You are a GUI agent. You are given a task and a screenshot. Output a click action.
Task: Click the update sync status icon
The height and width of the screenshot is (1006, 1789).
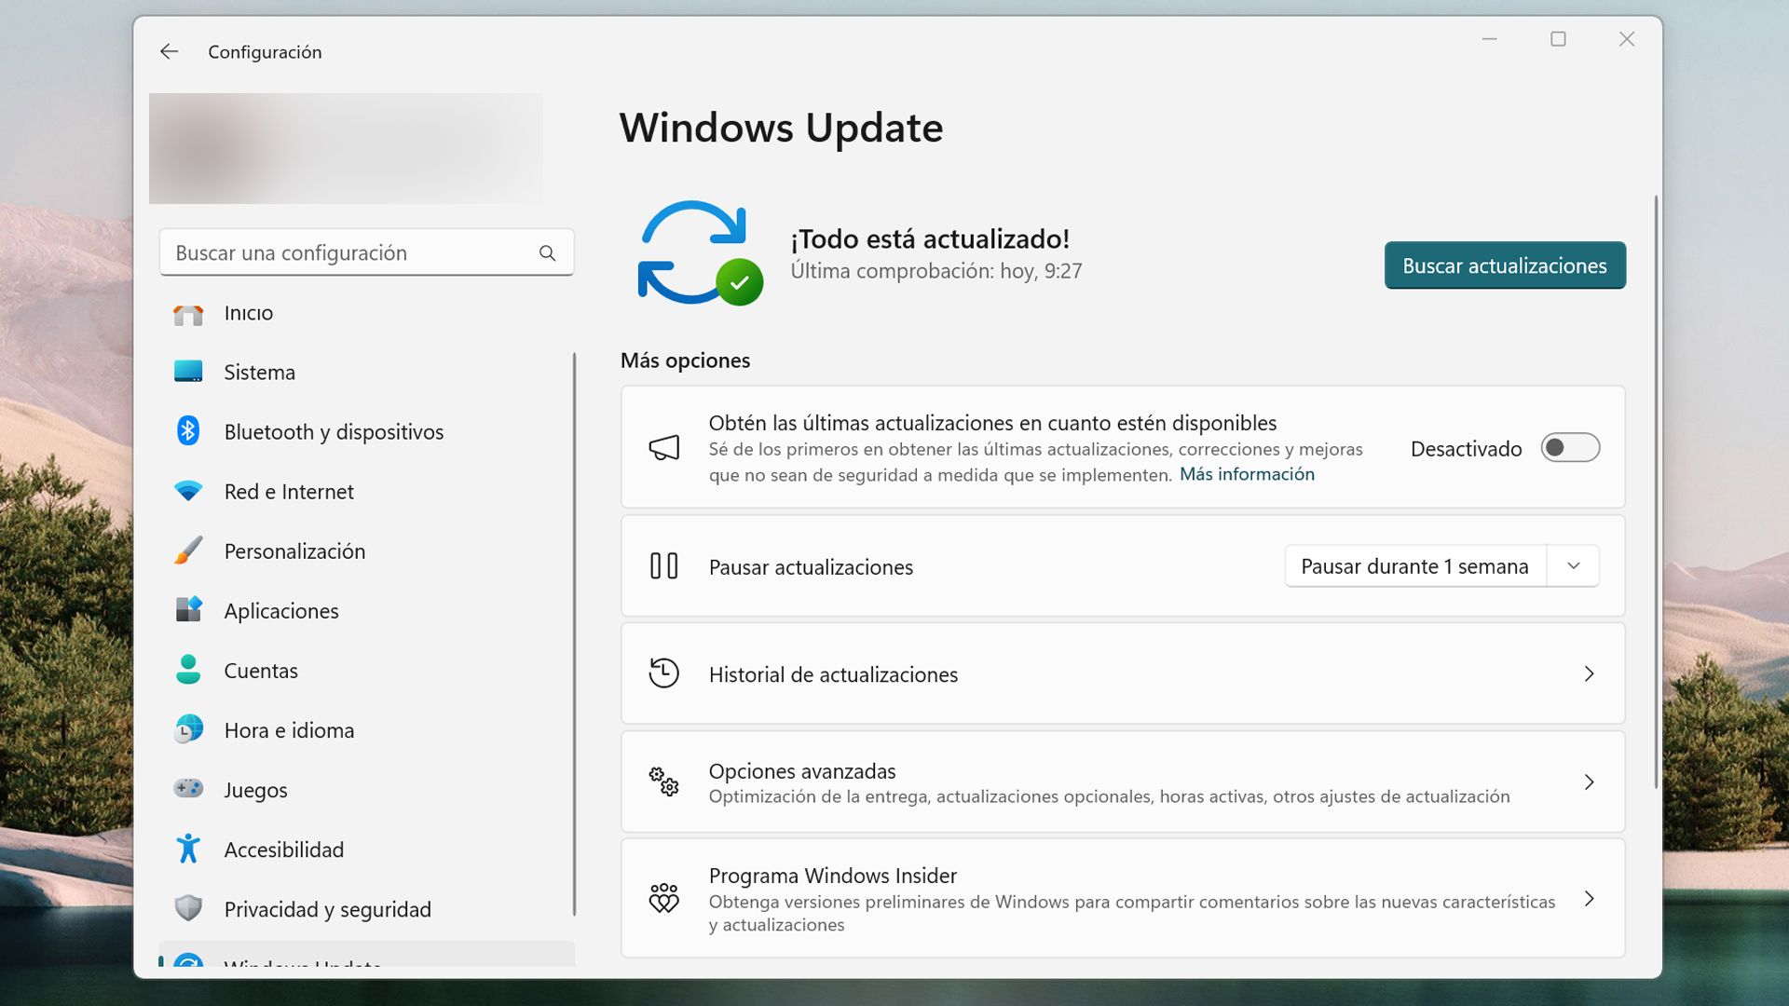[700, 253]
